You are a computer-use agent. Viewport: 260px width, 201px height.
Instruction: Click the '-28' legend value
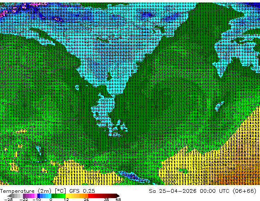[8, 199]
